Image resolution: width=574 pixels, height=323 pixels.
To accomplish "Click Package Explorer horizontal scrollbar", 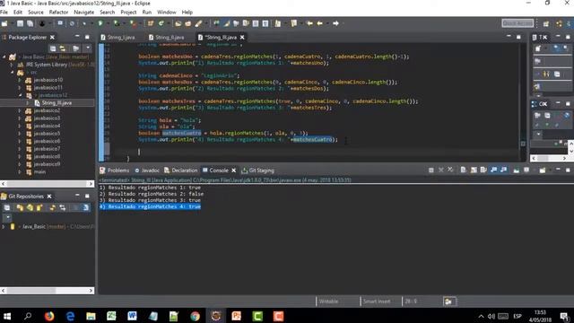I will tap(47, 183).
